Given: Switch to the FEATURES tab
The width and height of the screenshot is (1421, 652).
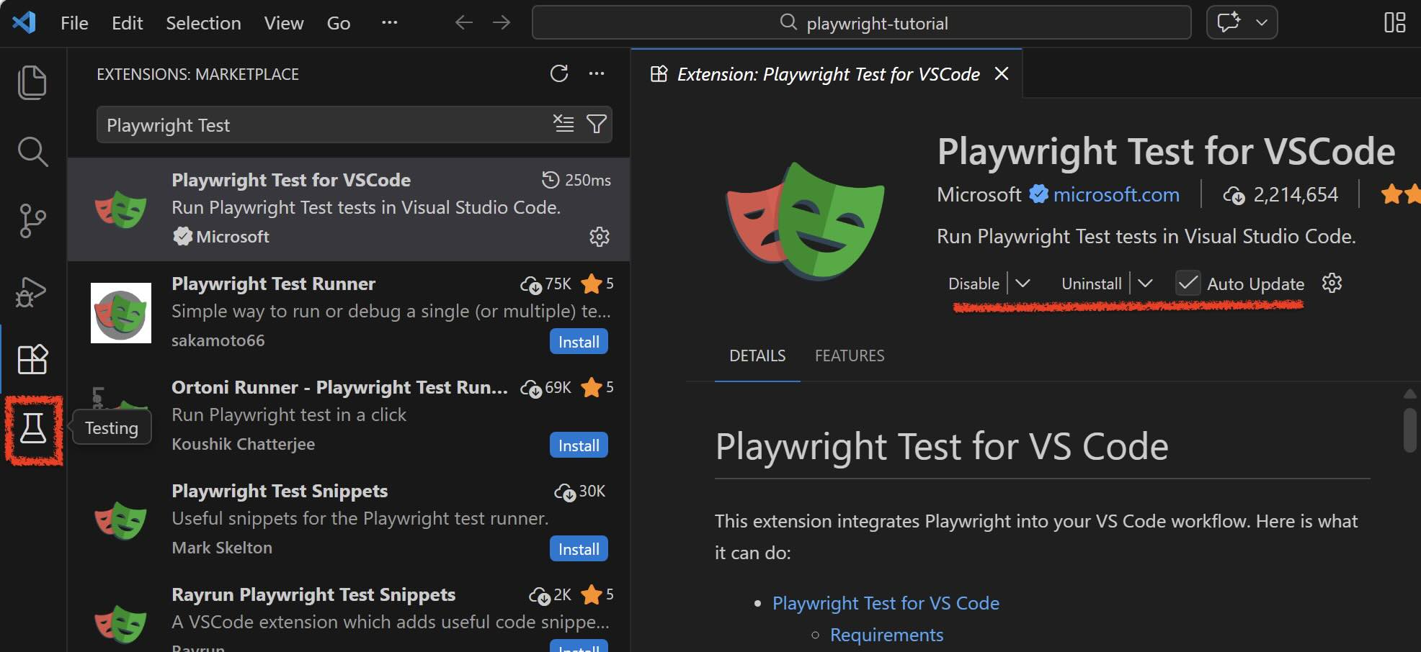Looking at the screenshot, I should click(850, 356).
